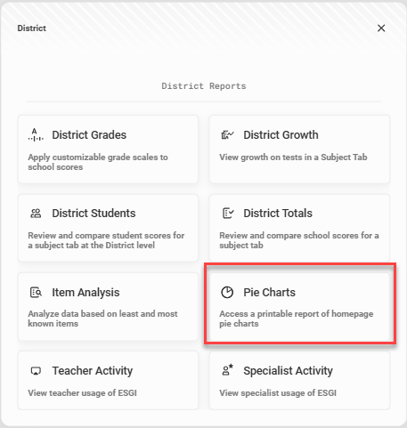
Task: Click the Pie Charts pie icon
Action: [227, 292]
